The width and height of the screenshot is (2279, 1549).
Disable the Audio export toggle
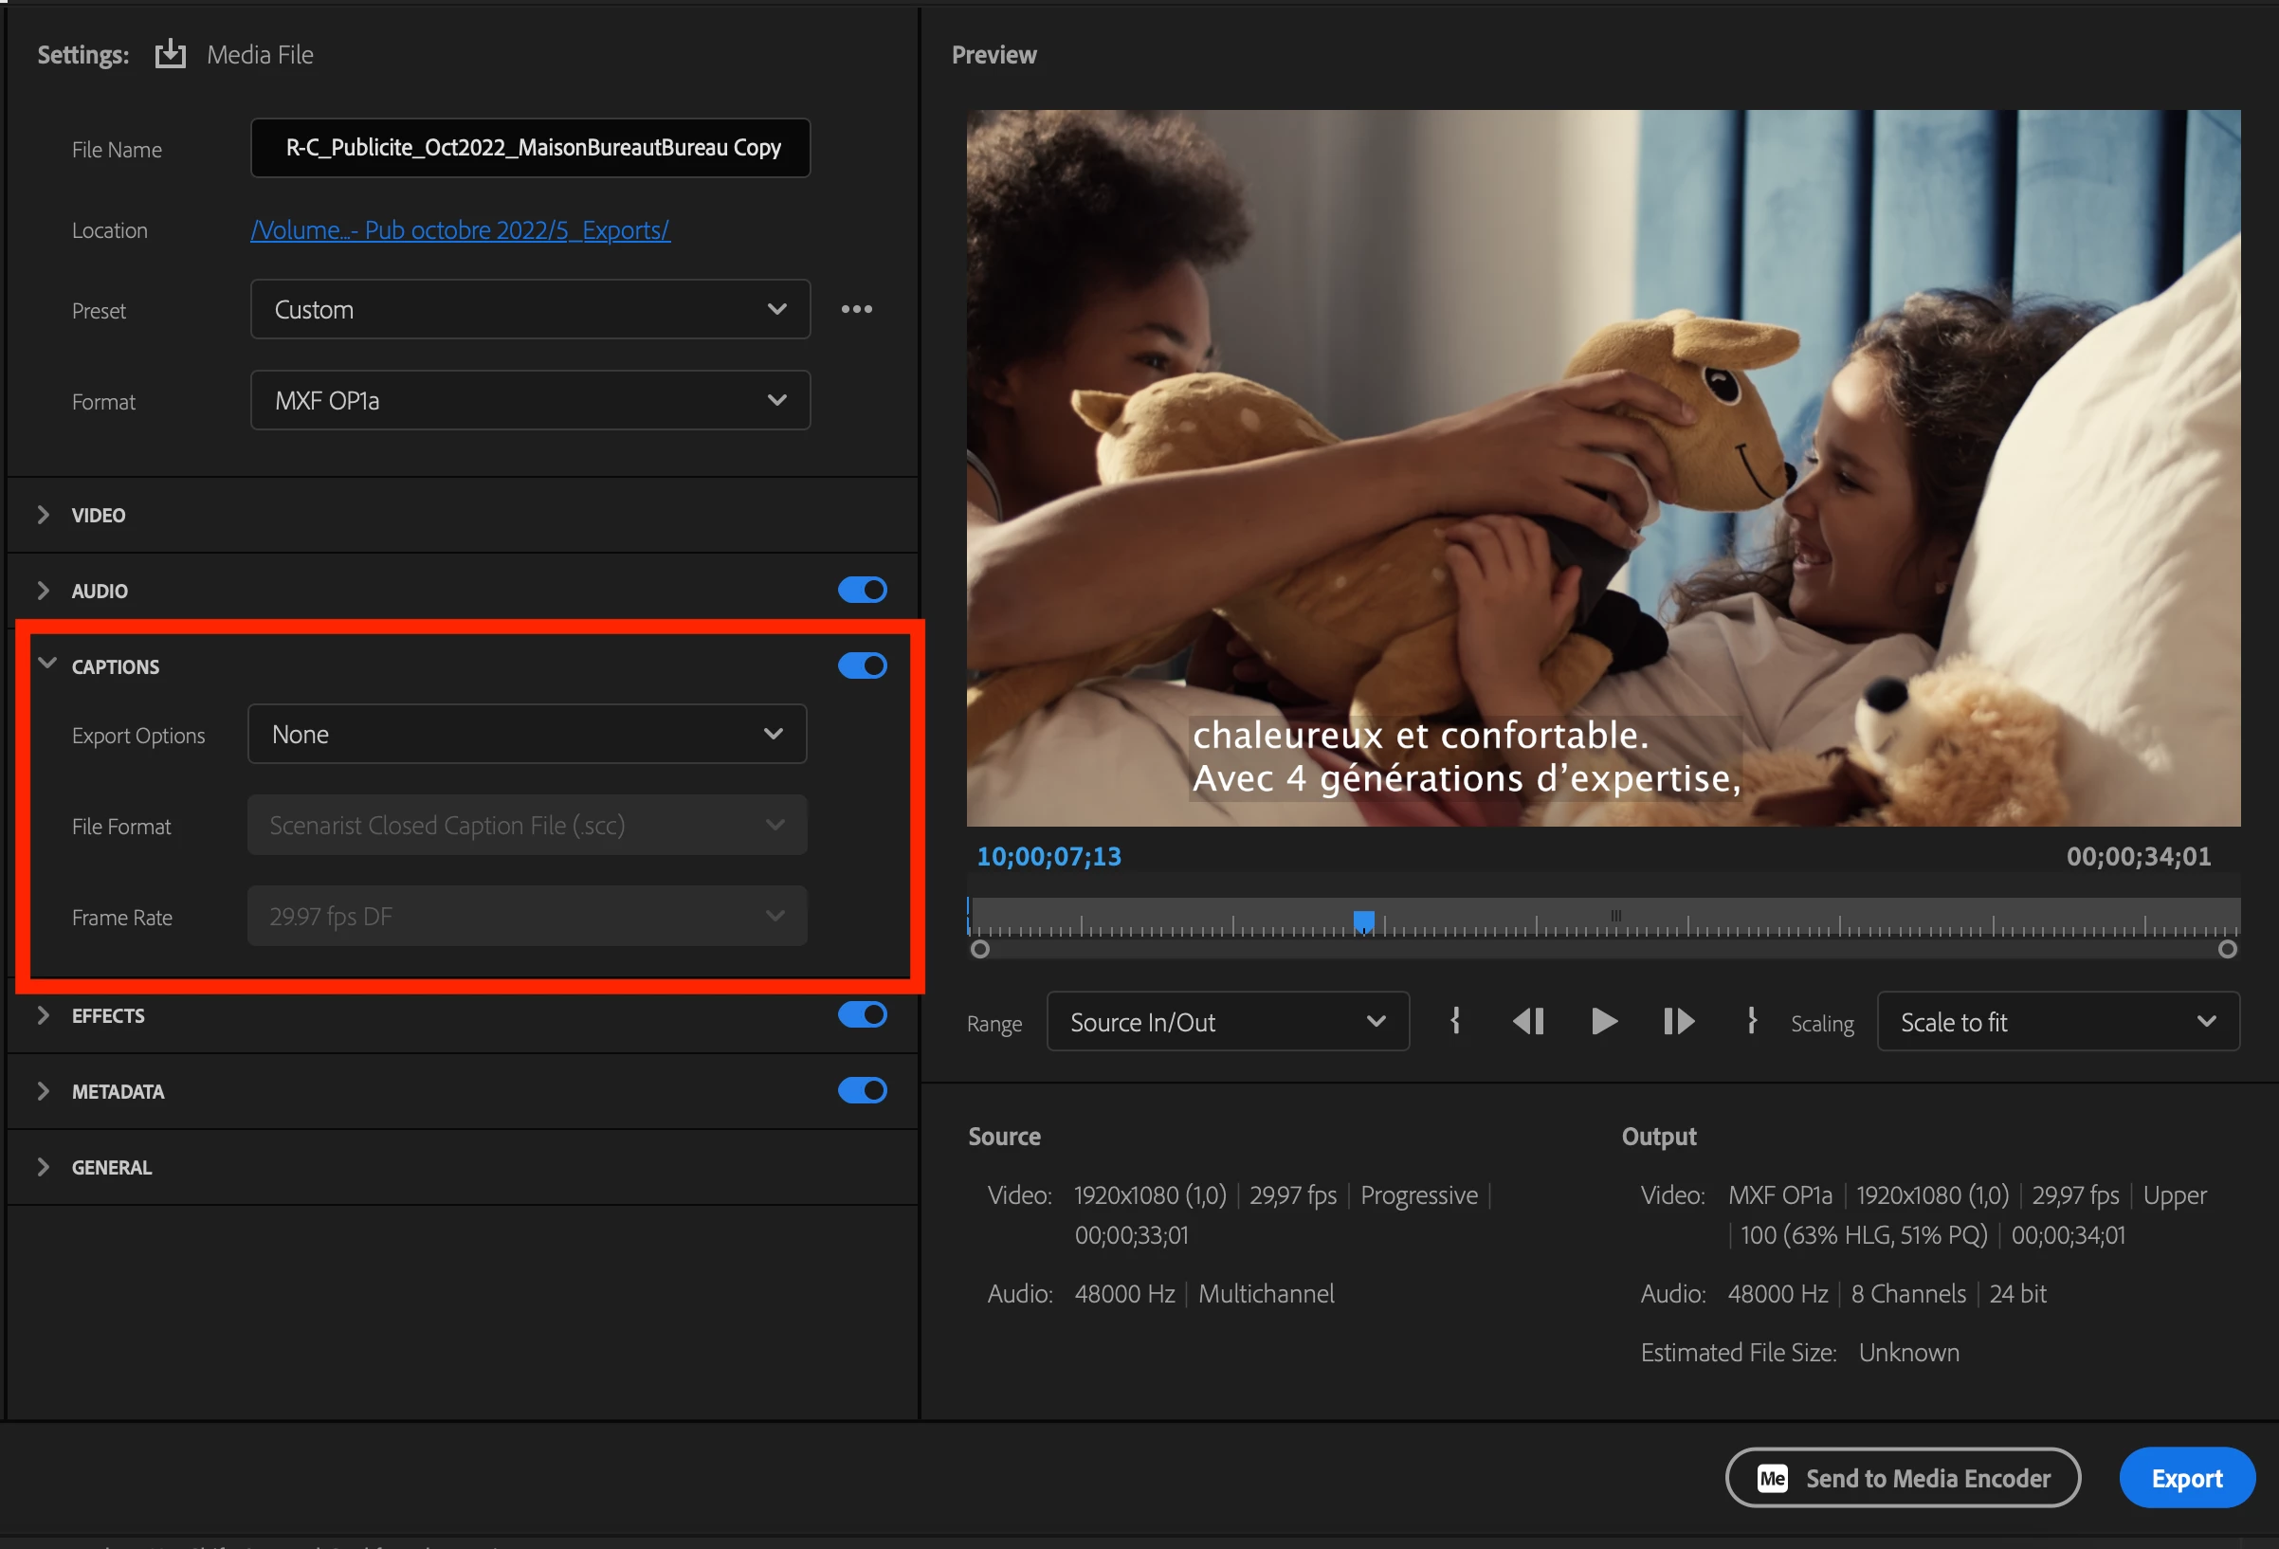click(x=862, y=591)
